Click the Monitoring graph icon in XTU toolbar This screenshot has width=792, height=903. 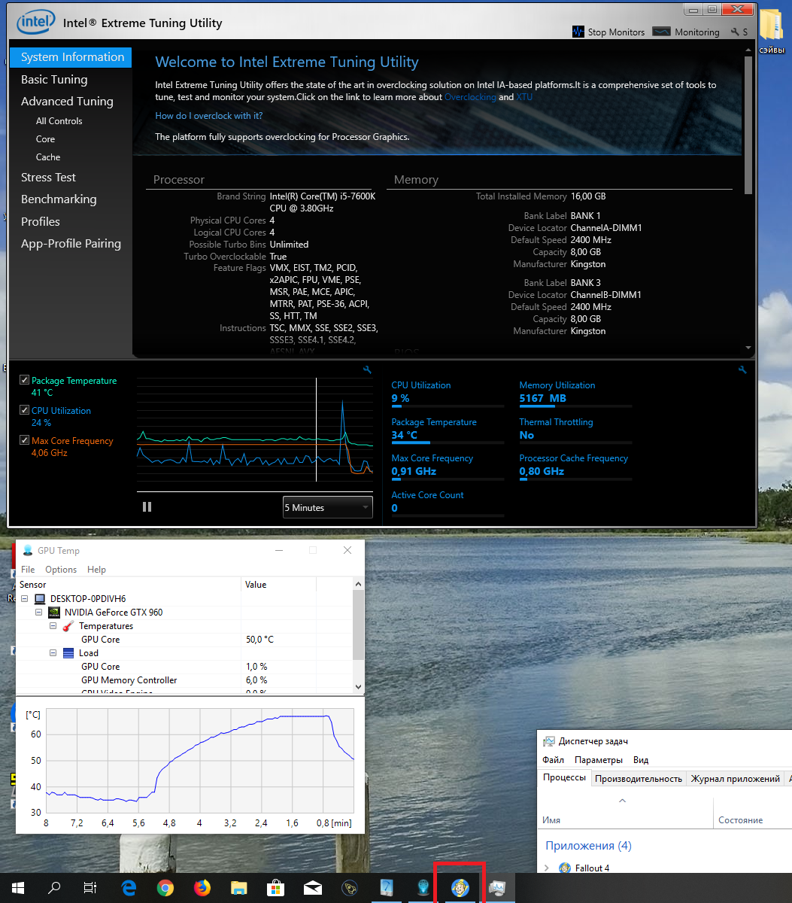coord(661,32)
